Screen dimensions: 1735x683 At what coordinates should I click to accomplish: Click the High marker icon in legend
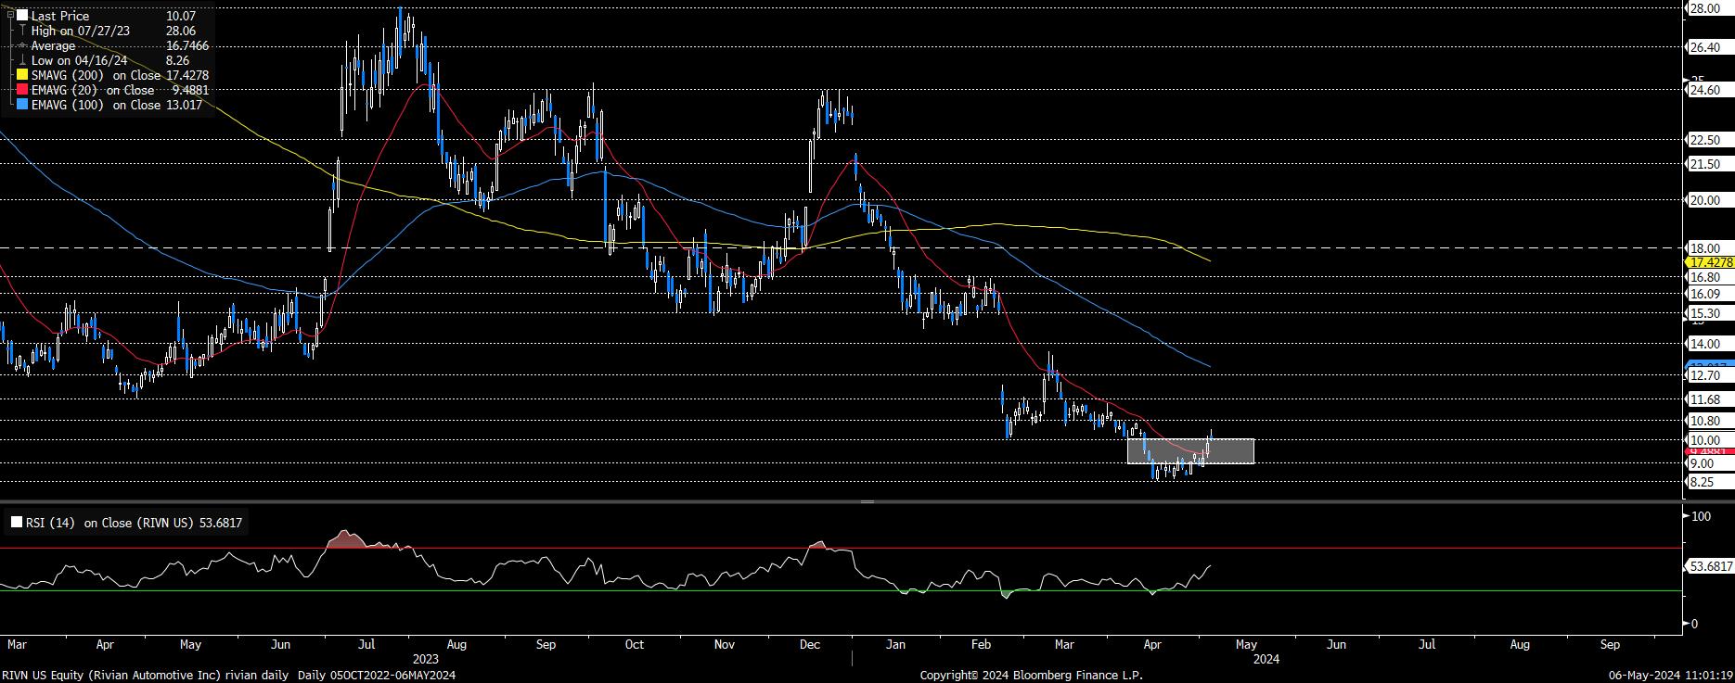(x=22, y=31)
